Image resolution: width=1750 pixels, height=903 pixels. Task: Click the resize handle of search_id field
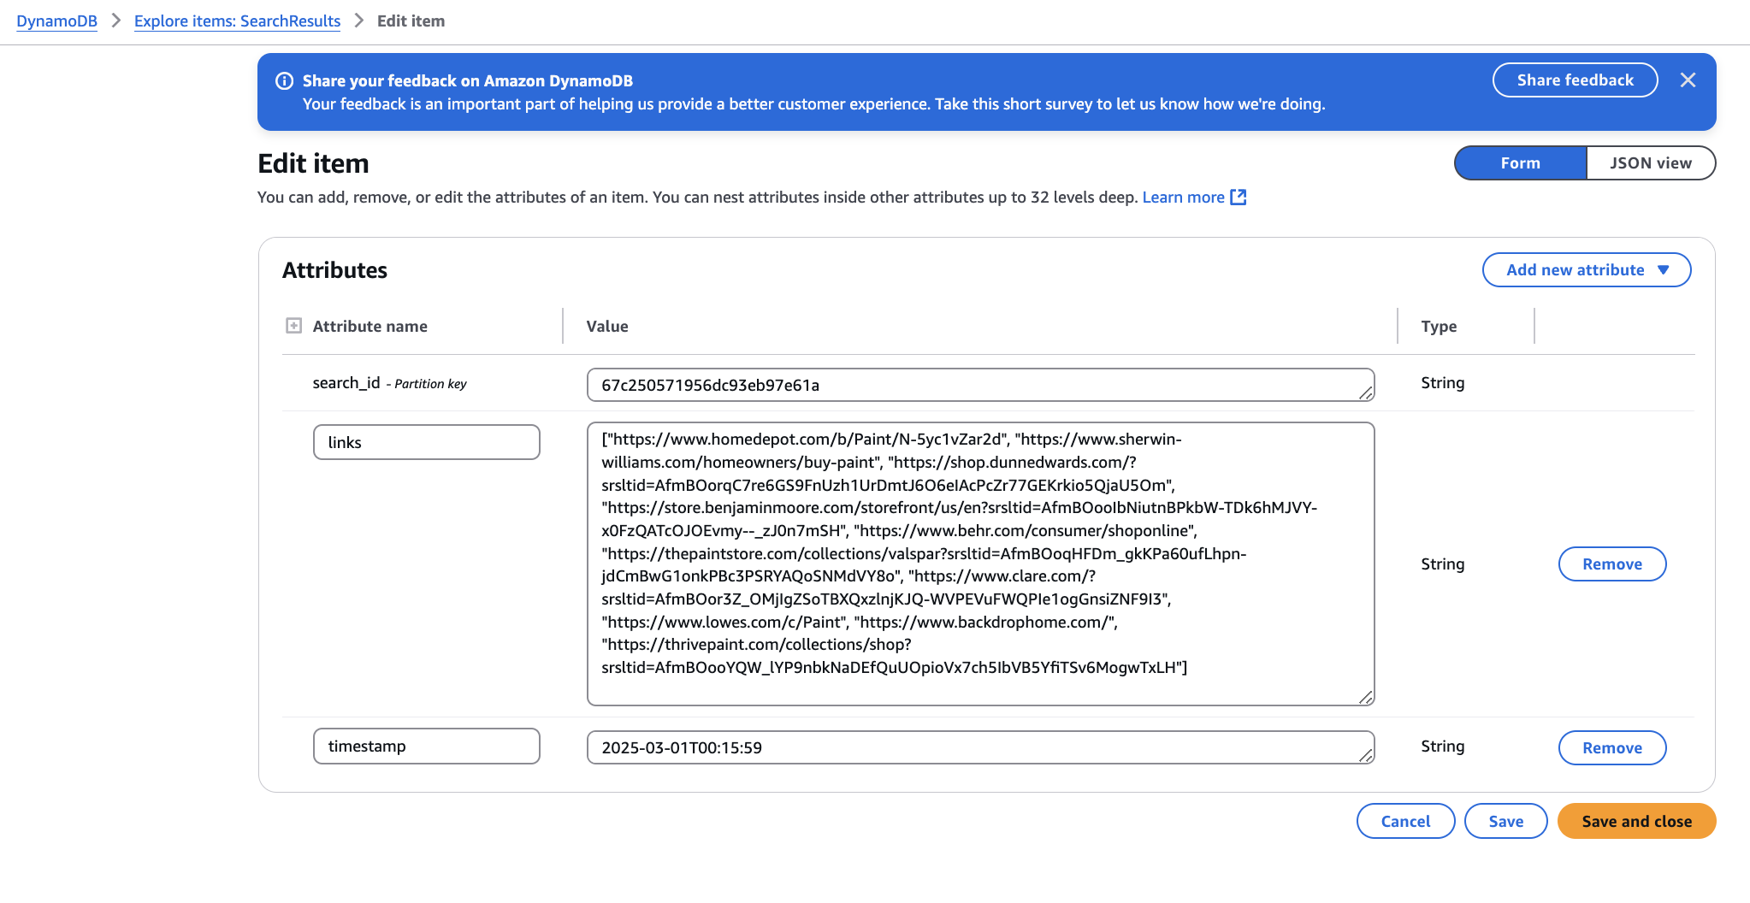click(1366, 393)
